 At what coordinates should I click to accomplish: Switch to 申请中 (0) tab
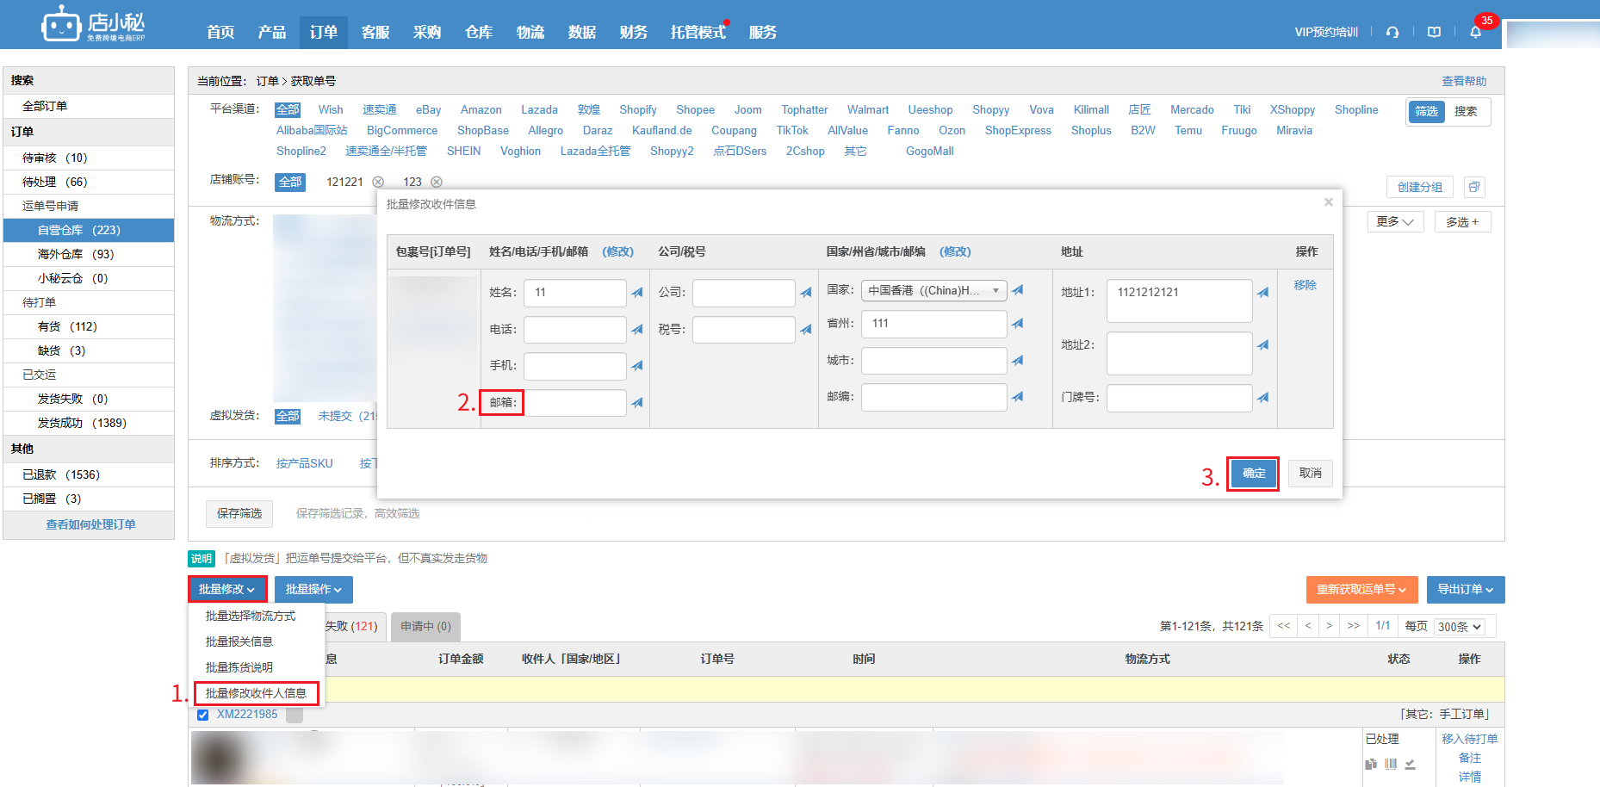click(425, 626)
